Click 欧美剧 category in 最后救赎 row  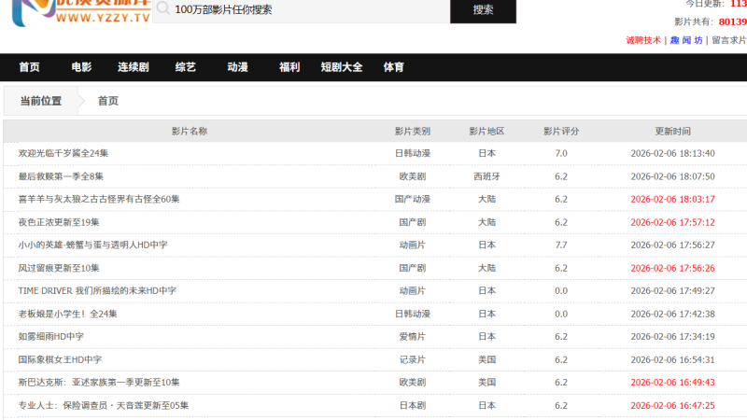click(413, 176)
